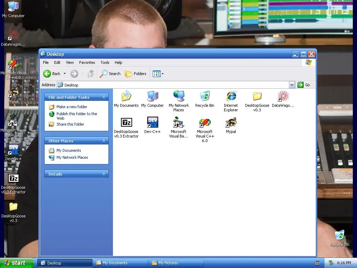Open the Back history dropdown arrow
Screen dimensions: 357x268
64,74
